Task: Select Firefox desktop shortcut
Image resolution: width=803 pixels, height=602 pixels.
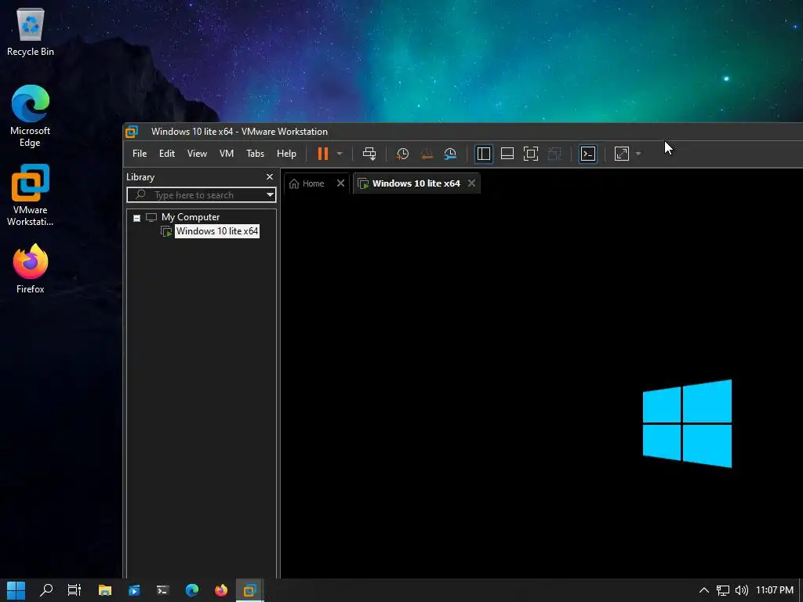Action: click(31, 268)
